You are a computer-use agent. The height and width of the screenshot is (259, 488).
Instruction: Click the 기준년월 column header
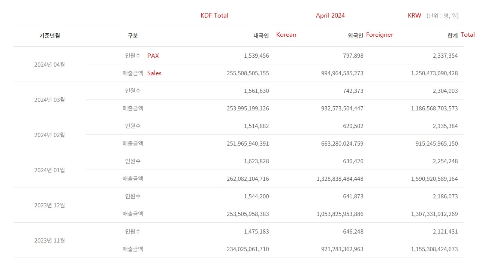(49, 36)
